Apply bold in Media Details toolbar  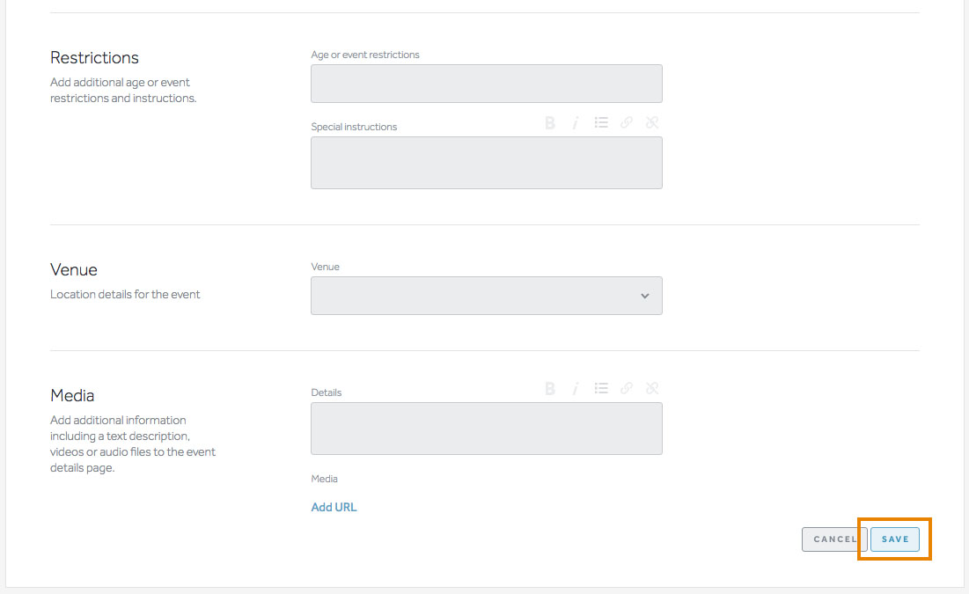tap(549, 389)
